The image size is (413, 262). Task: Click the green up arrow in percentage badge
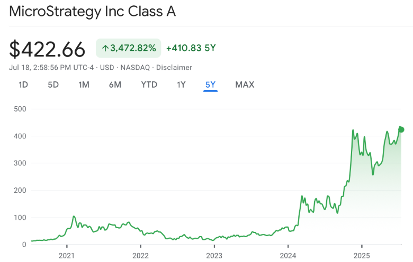click(x=105, y=49)
